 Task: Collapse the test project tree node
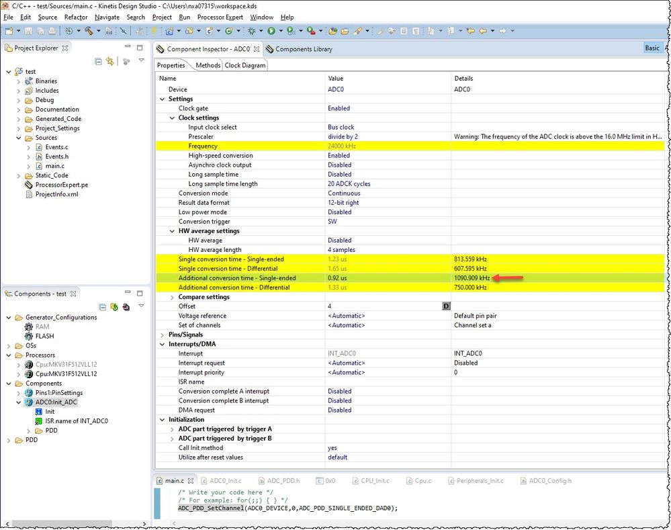click(9, 72)
